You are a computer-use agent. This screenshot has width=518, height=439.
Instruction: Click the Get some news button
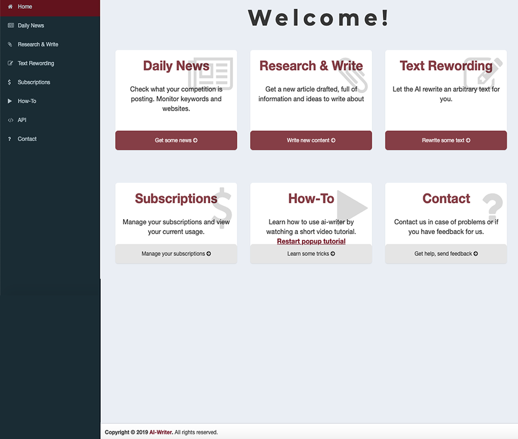click(176, 140)
